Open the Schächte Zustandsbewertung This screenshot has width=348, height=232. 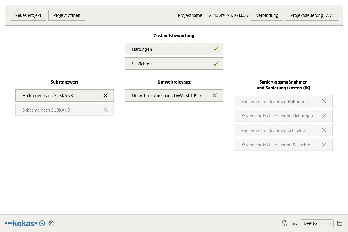point(174,64)
